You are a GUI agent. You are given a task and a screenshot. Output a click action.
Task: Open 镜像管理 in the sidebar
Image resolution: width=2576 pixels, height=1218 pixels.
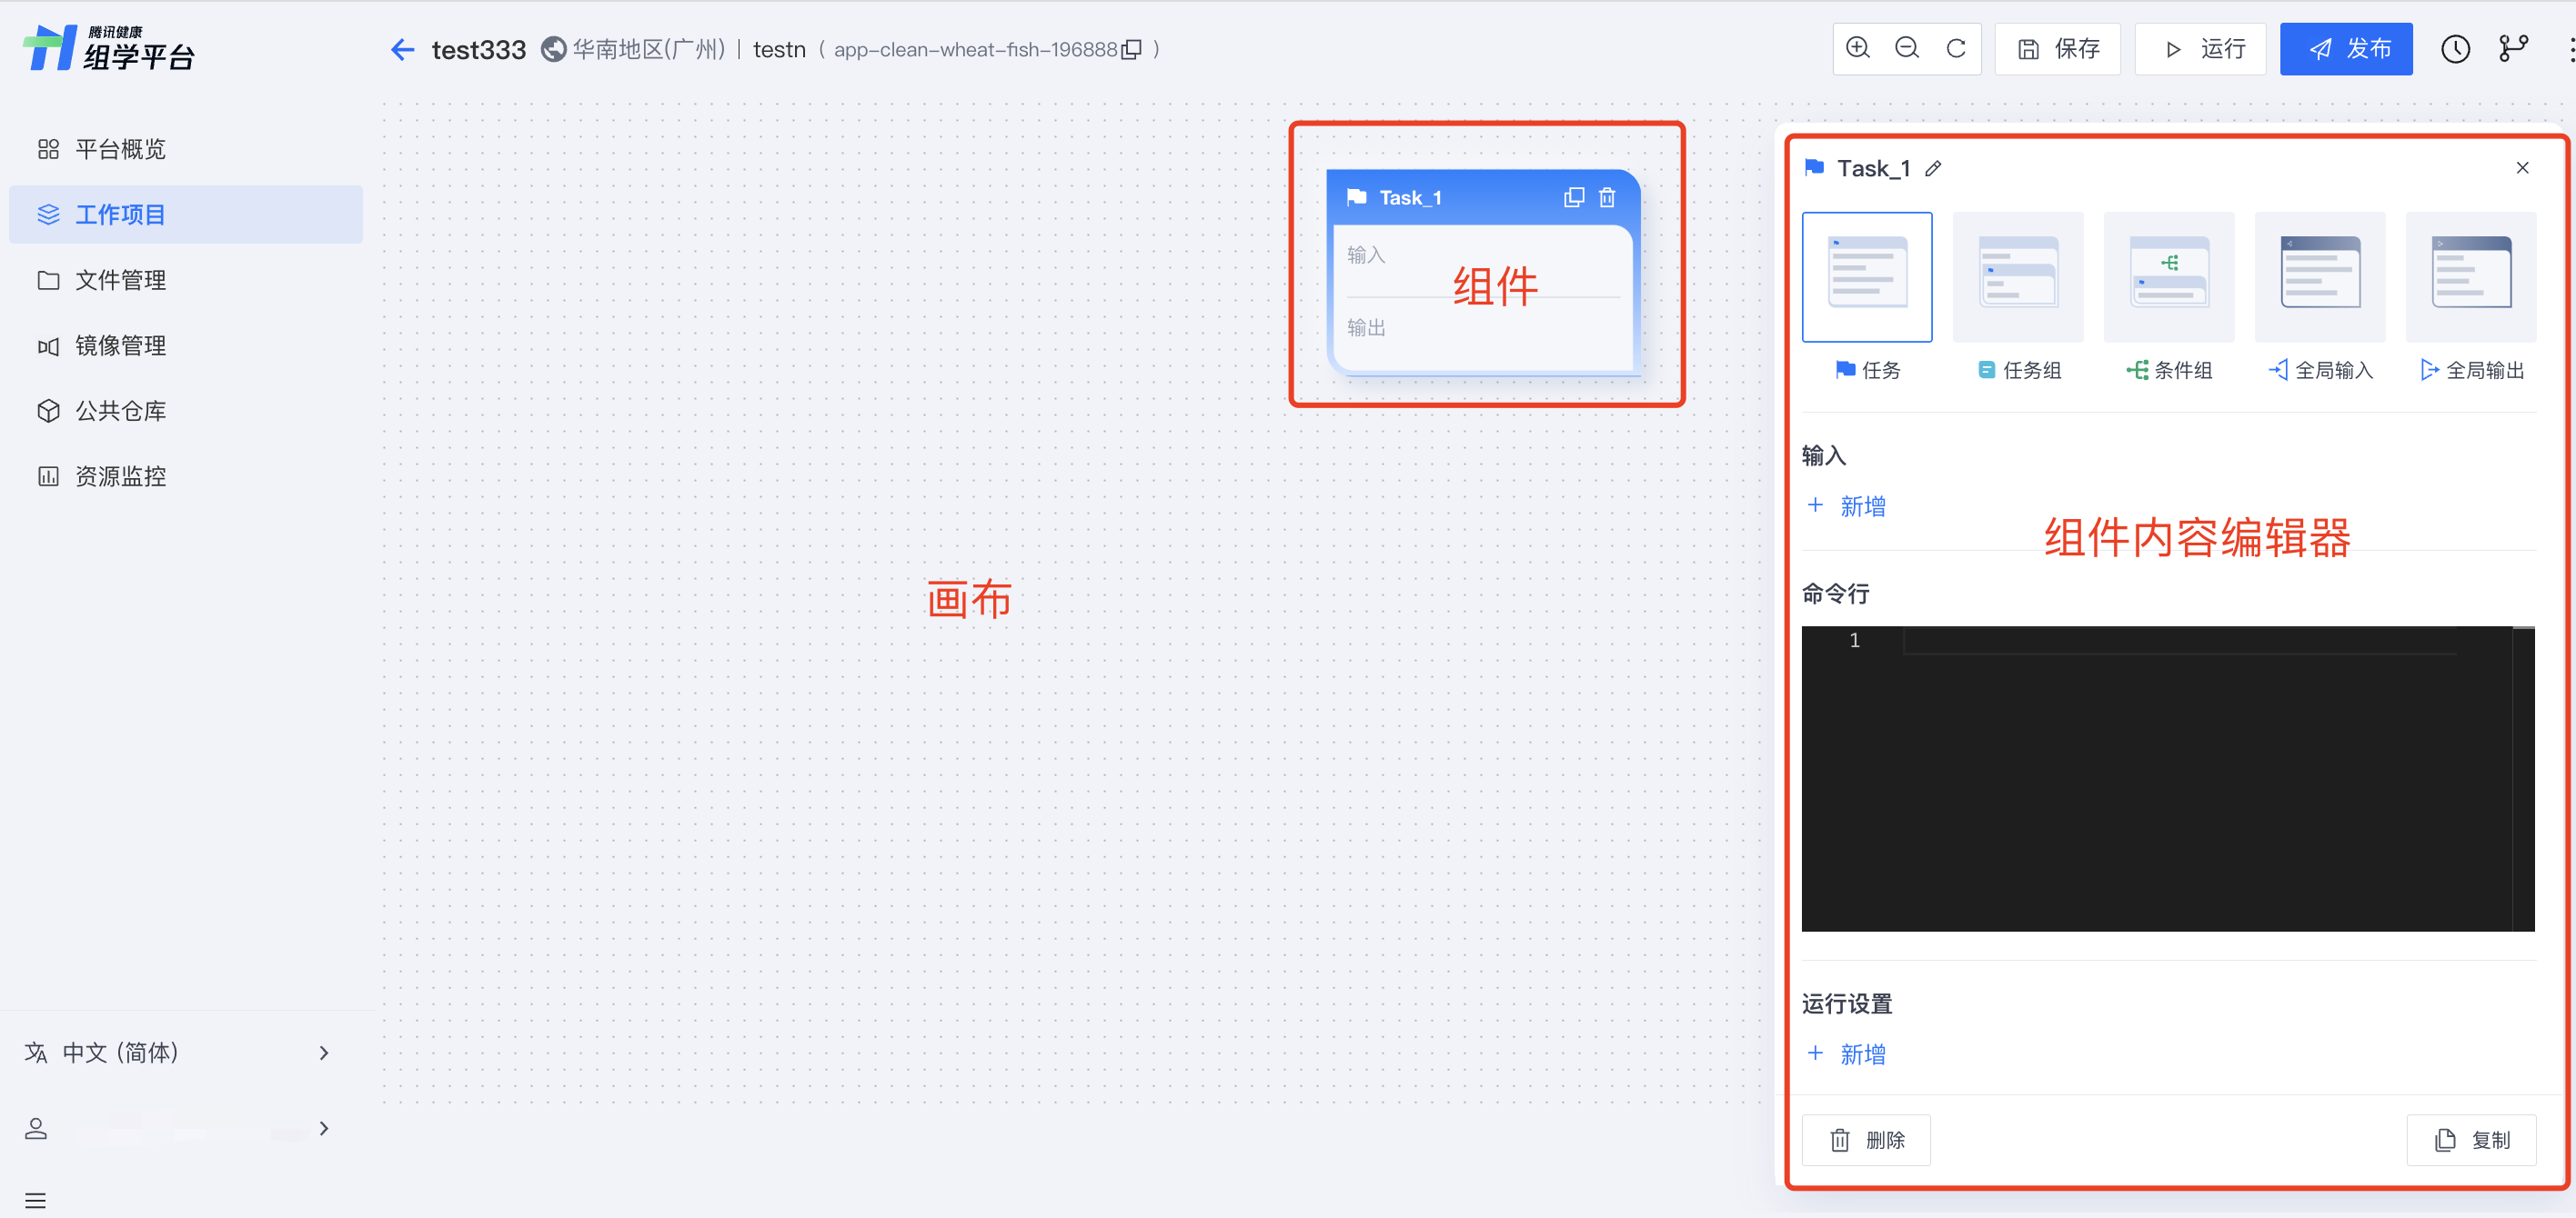pos(120,345)
